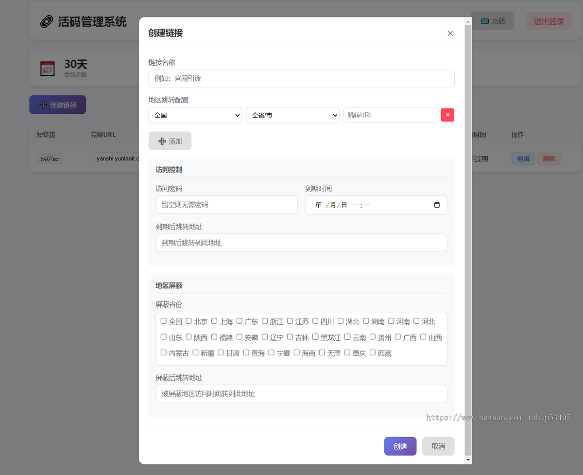Open the 全国 region dropdown
Viewport: 583px width, 475px height.
click(195, 115)
